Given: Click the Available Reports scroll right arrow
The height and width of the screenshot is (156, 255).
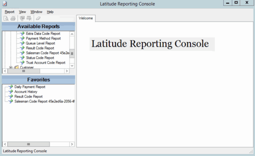Looking at the screenshot, I should (67, 71).
